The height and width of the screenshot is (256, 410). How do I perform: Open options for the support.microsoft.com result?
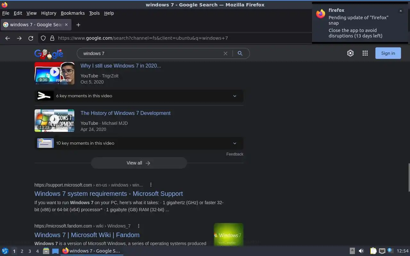[151, 185]
